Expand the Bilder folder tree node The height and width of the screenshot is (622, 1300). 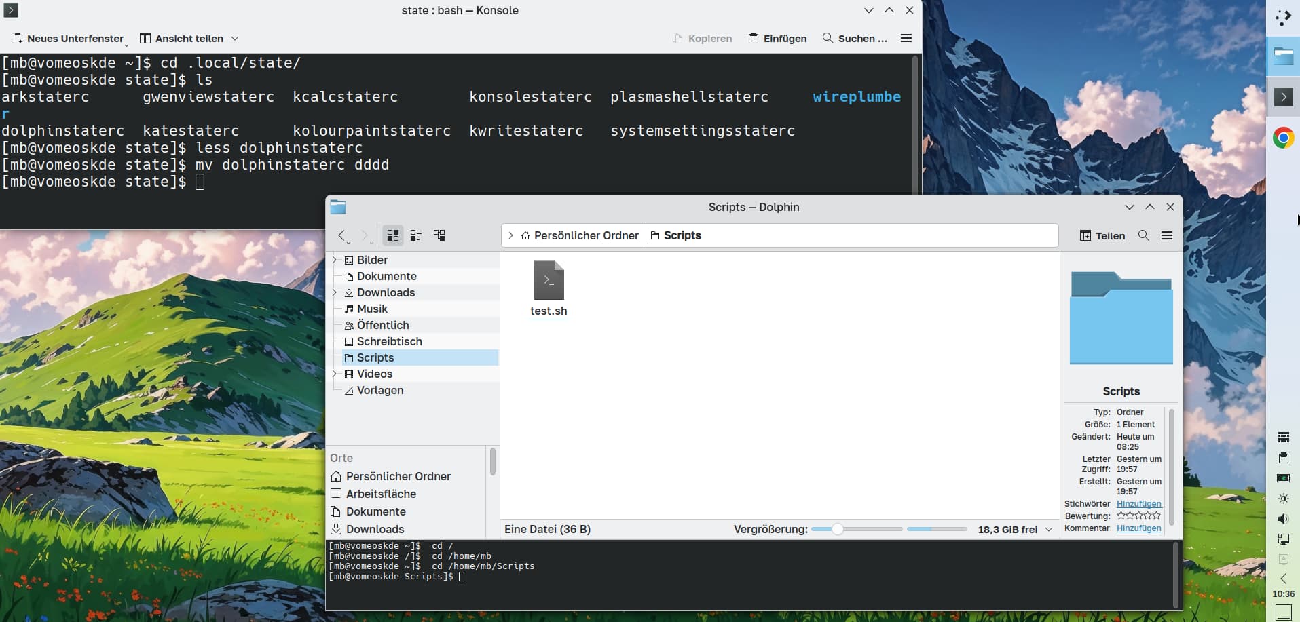334,260
